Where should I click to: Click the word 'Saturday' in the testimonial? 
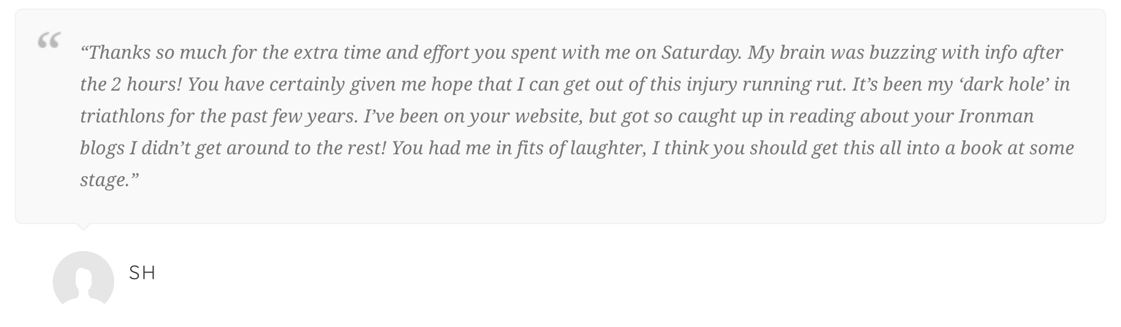(700, 53)
